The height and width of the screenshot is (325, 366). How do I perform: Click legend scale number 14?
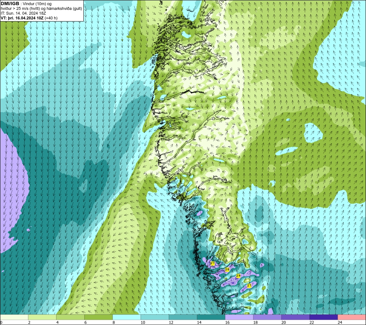coord(199,322)
